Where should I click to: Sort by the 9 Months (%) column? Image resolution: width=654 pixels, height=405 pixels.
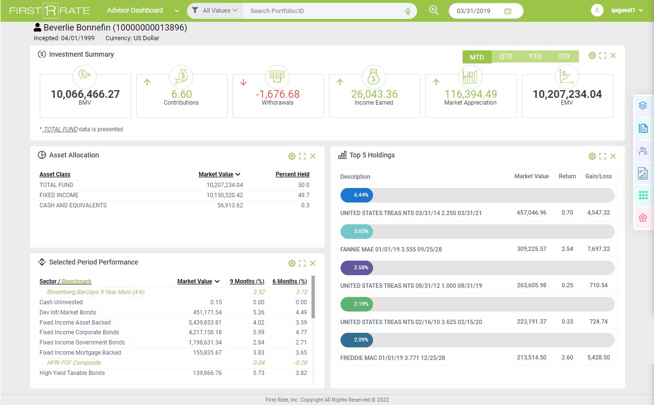(247, 281)
